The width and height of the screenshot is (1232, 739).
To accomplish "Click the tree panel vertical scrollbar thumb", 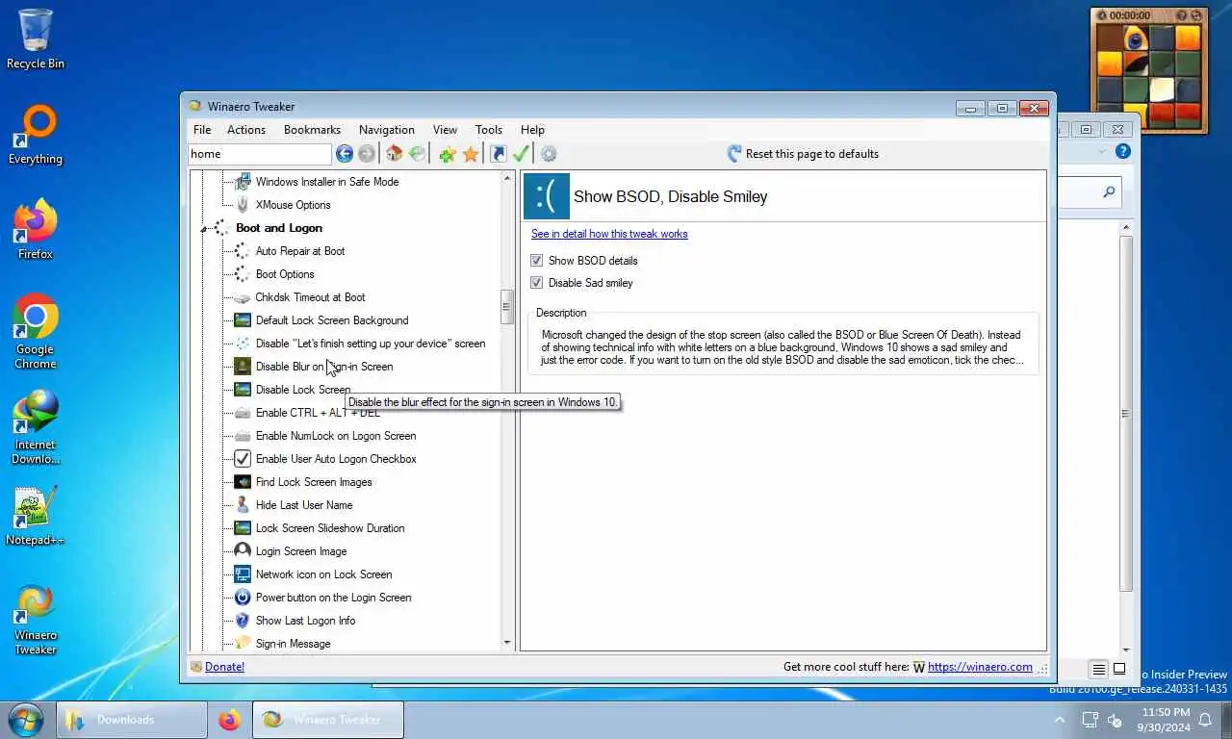I will tap(507, 307).
